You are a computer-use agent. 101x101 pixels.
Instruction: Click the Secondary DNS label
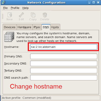(x=16, y=63)
